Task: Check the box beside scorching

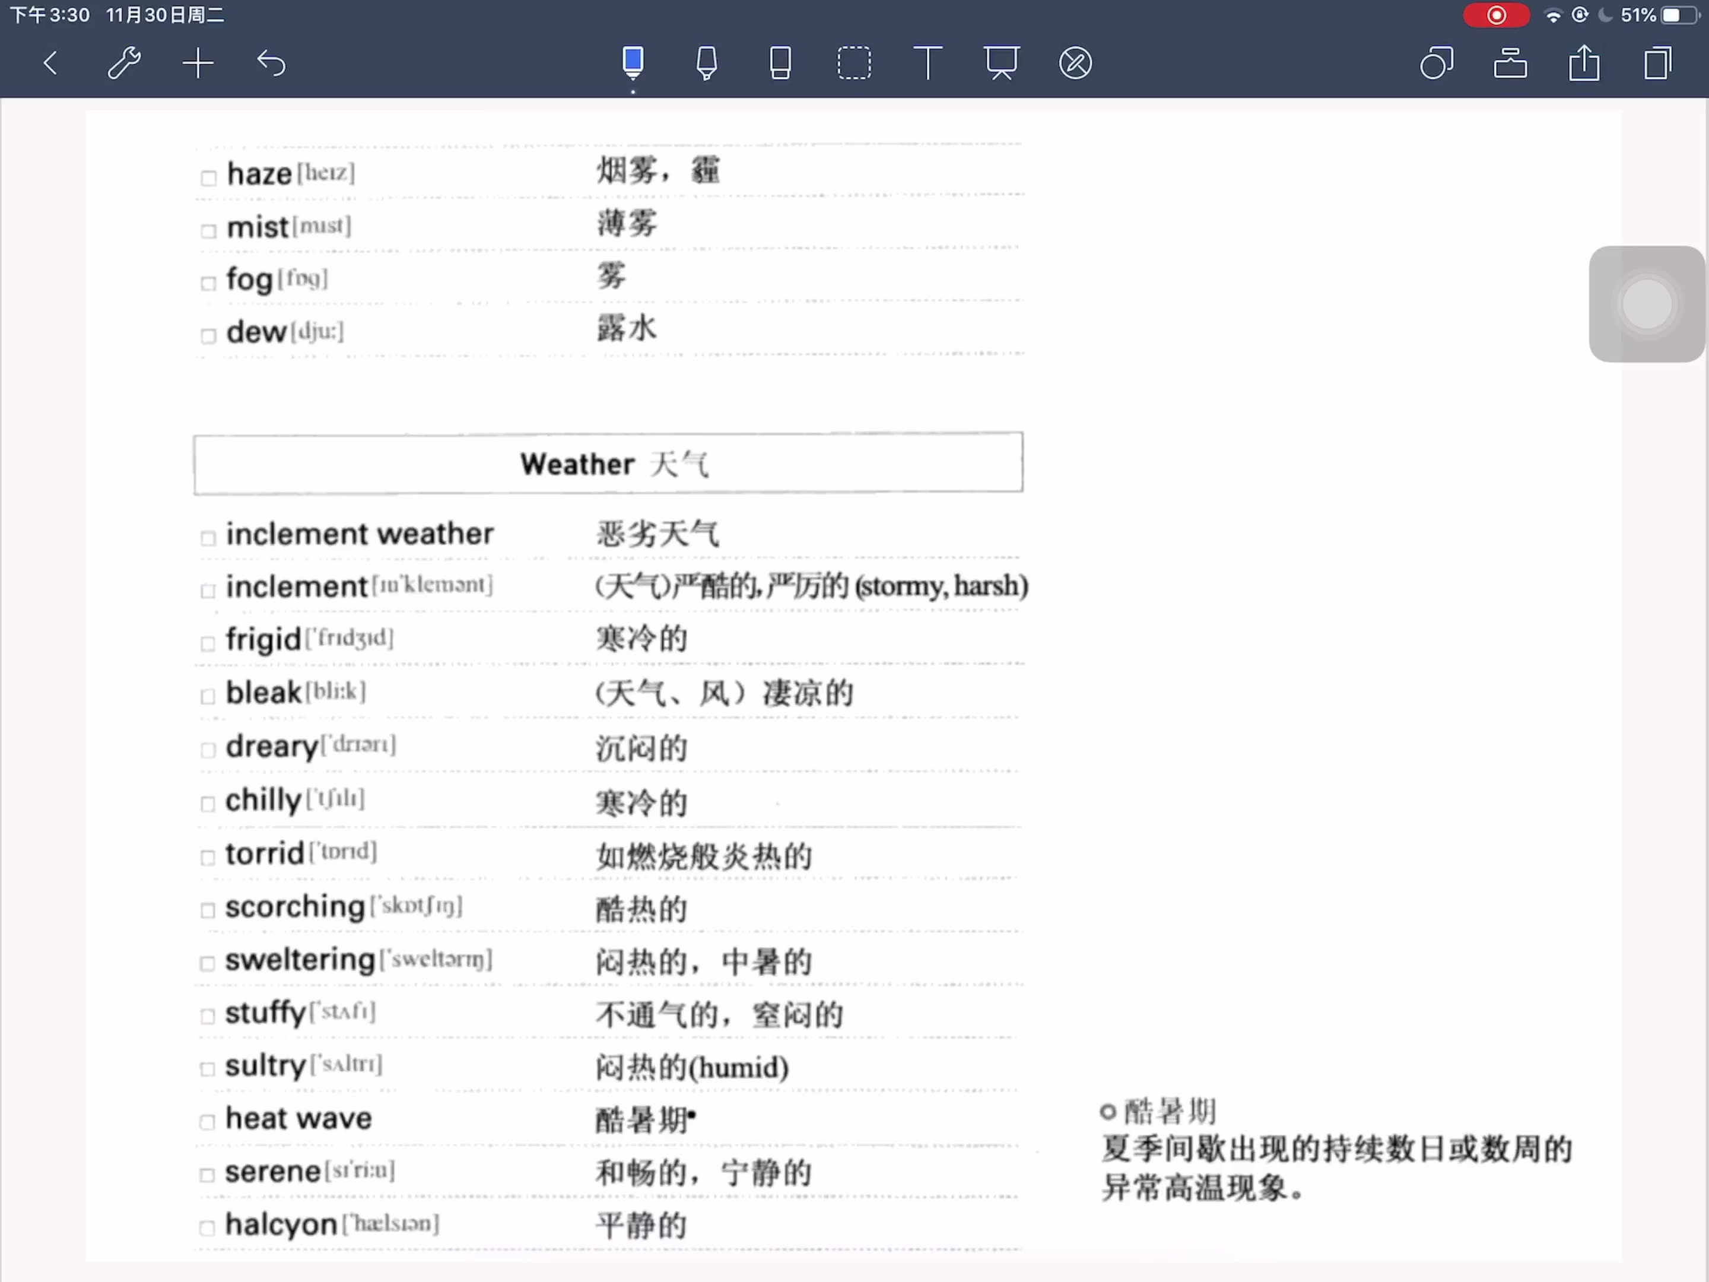Action: tap(208, 911)
